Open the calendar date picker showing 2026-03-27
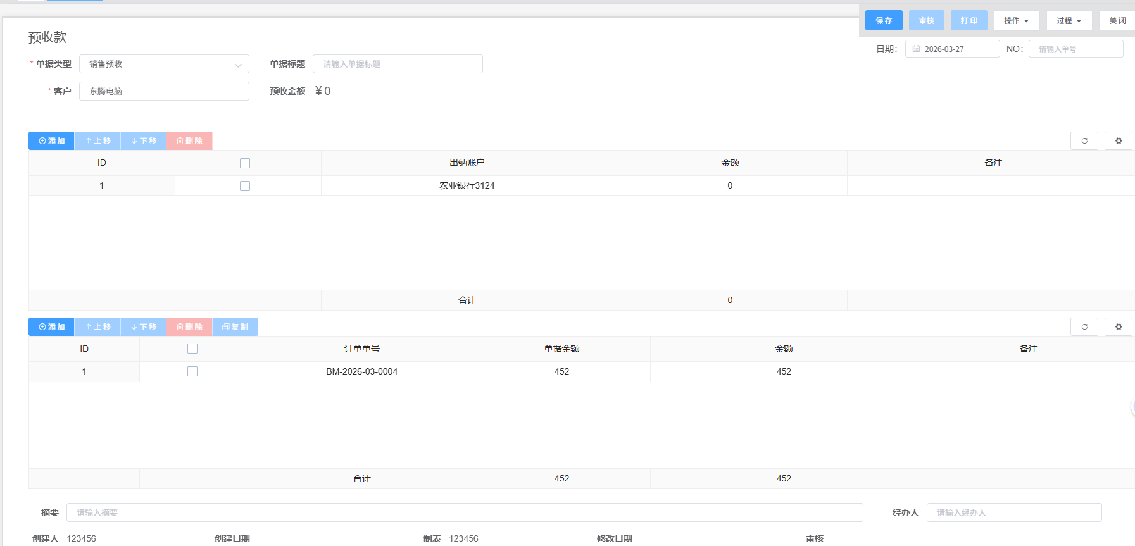 (951, 49)
